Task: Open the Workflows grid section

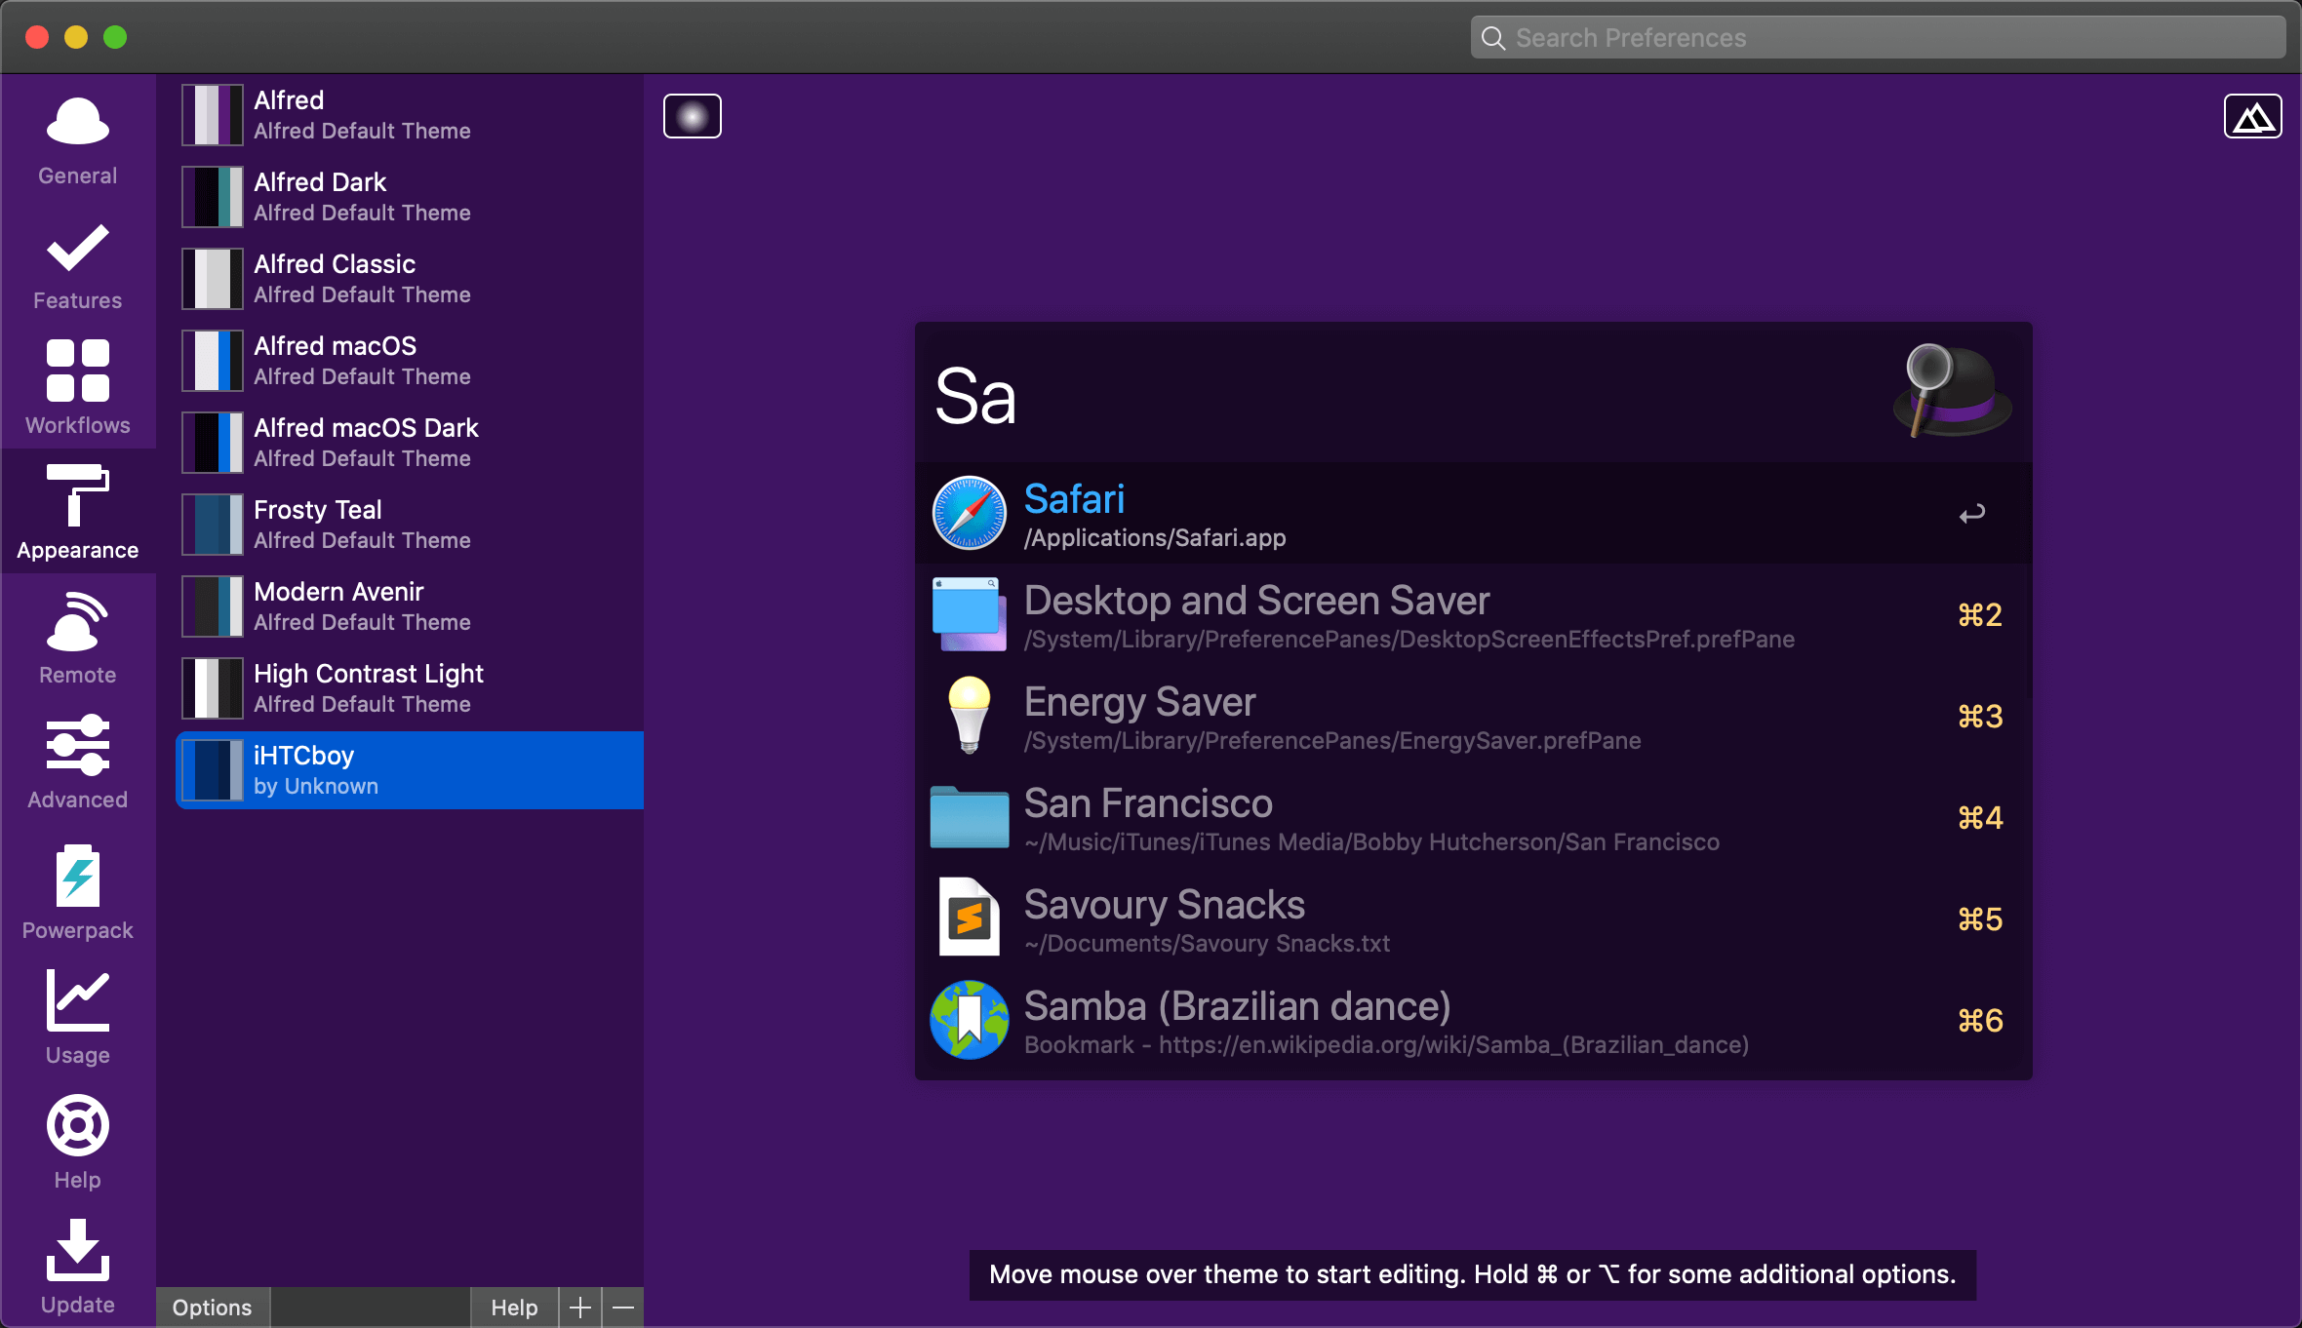Action: click(x=78, y=388)
